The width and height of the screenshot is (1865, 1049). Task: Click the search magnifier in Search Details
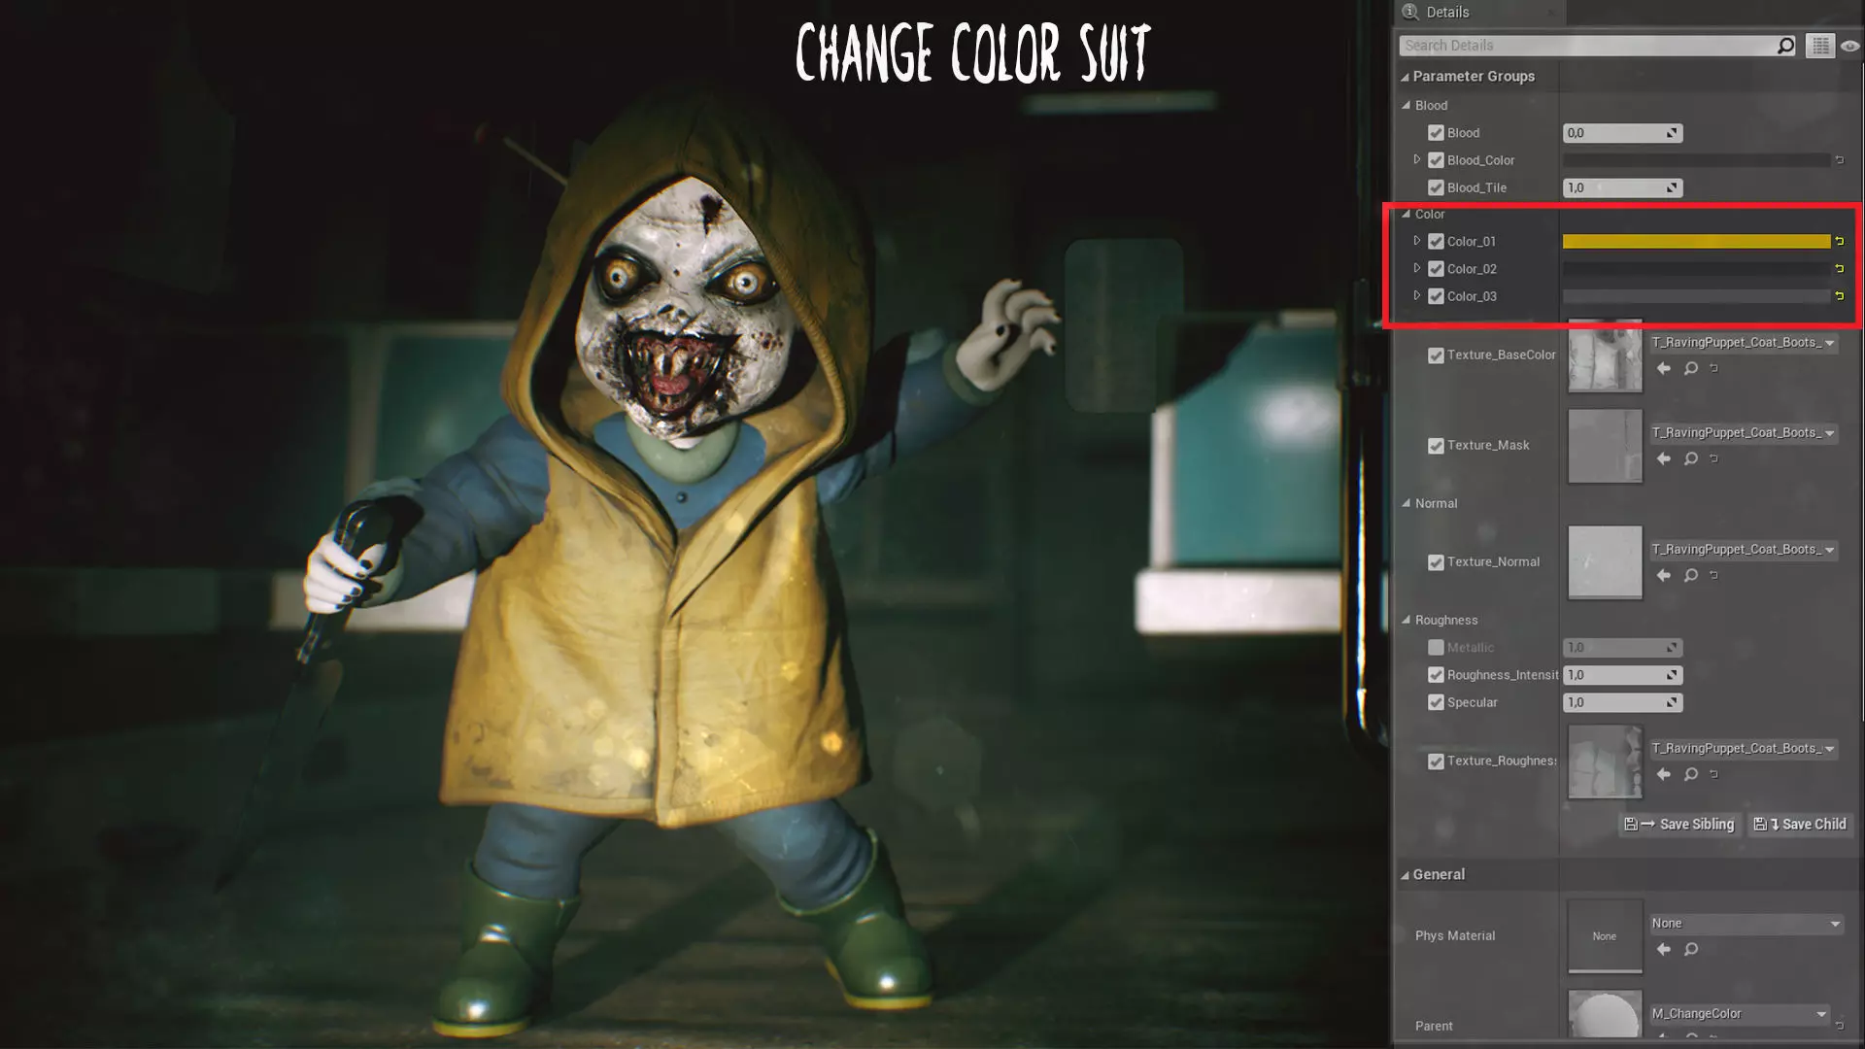click(1785, 46)
